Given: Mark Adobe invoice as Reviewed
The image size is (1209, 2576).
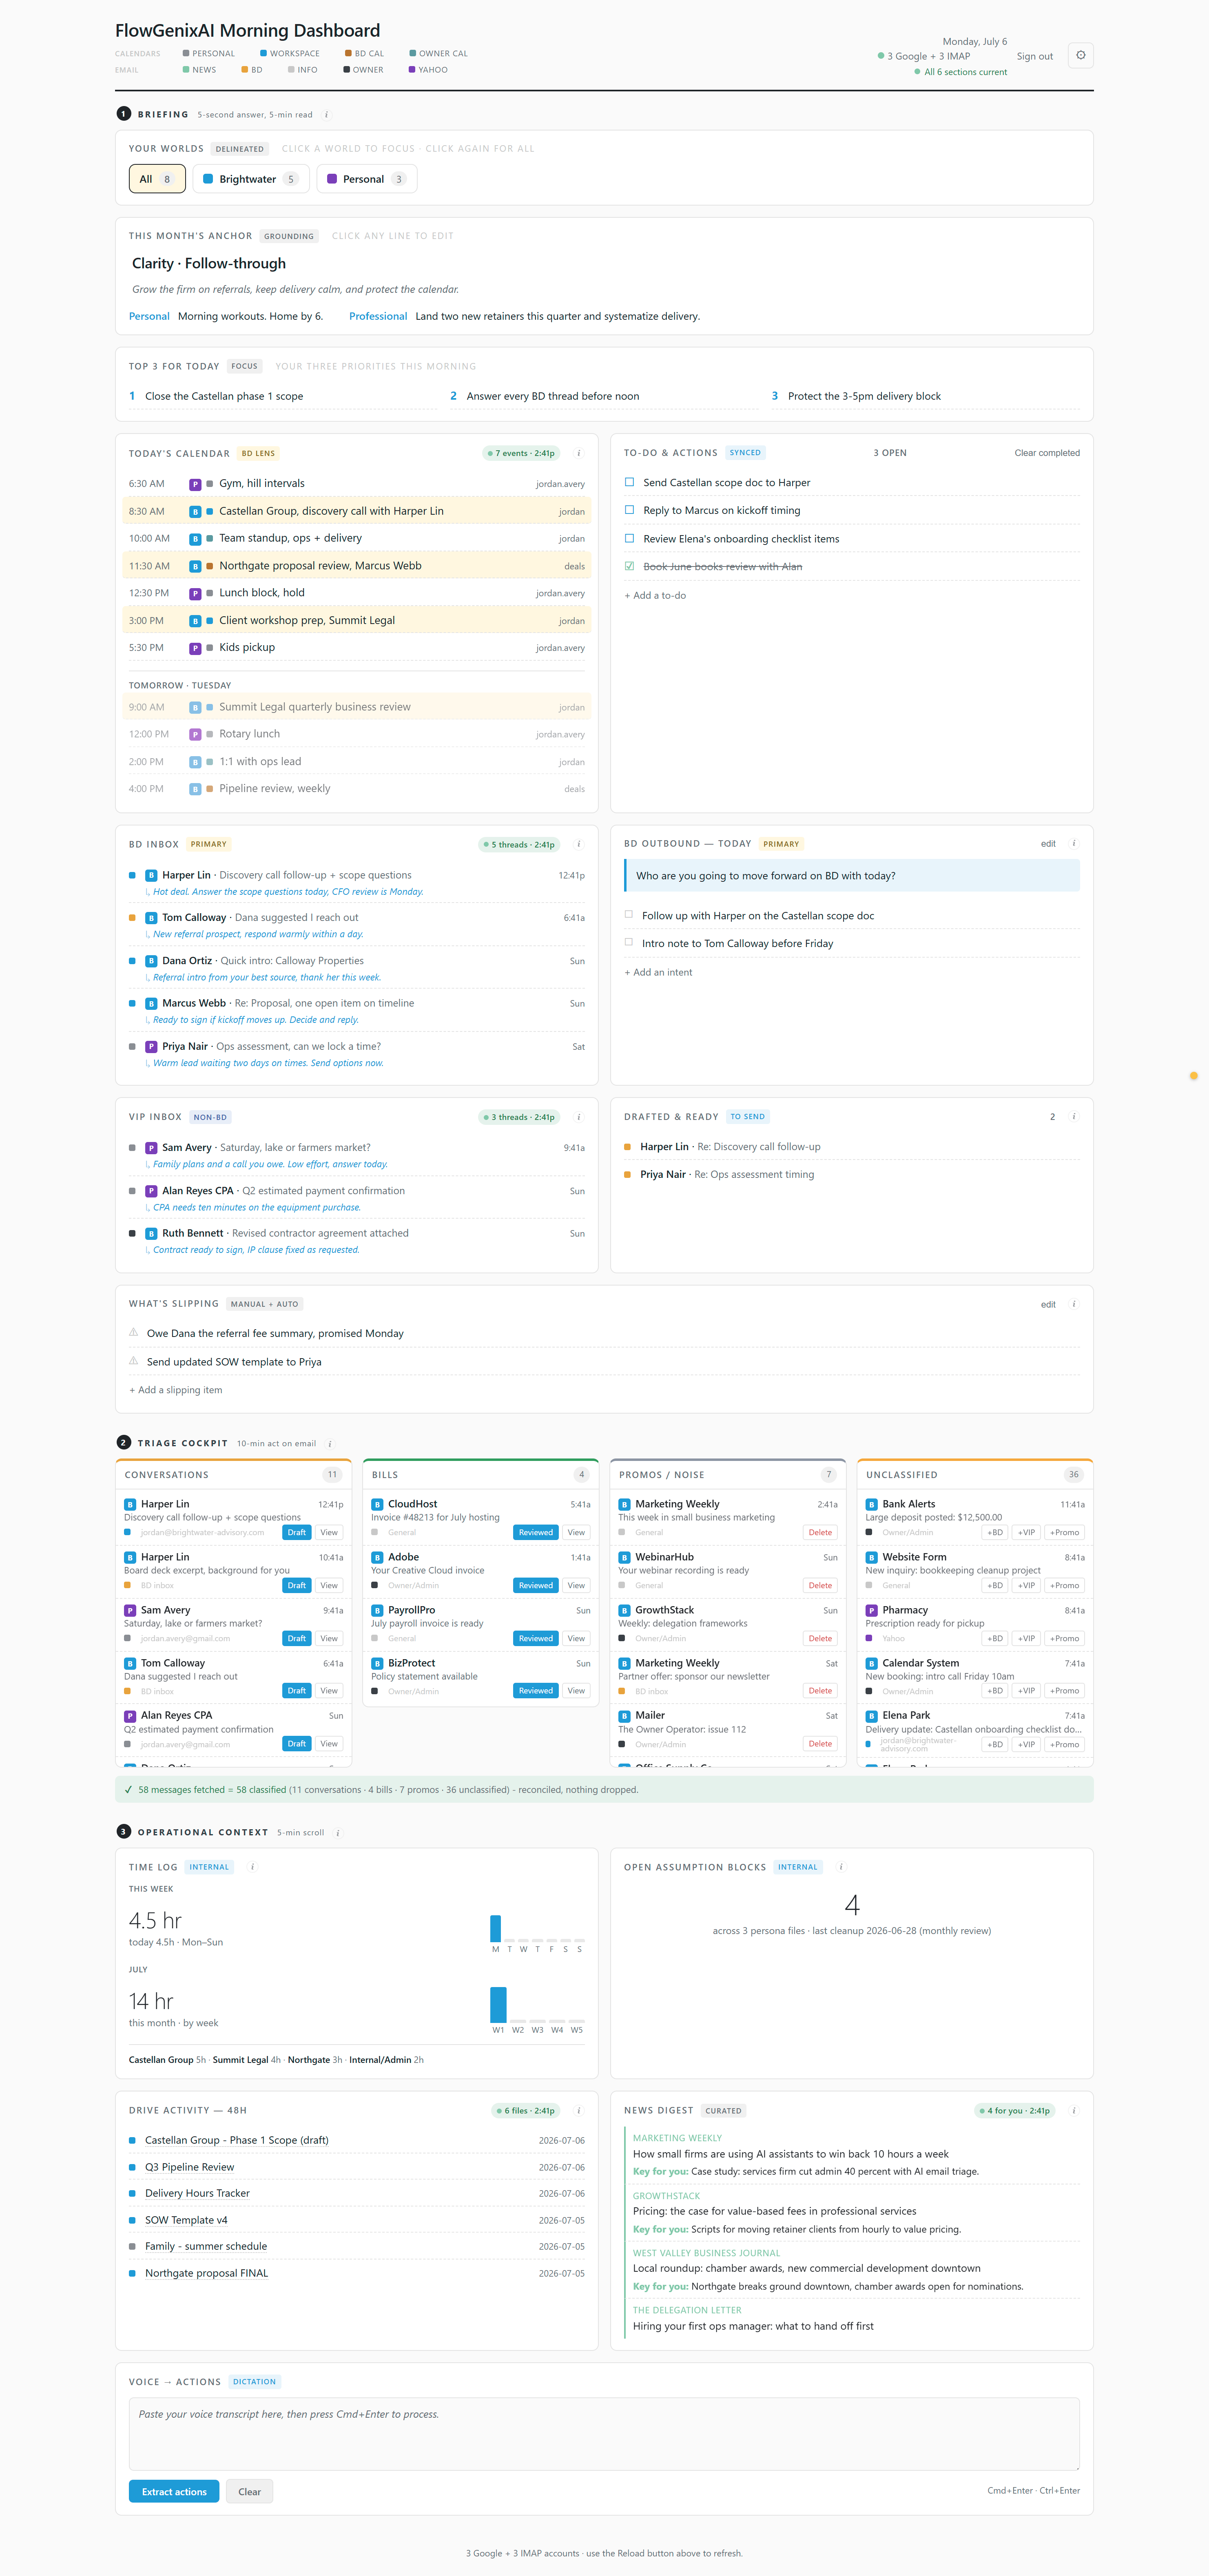Looking at the screenshot, I should pyautogui.click(x=535, y=1585).
